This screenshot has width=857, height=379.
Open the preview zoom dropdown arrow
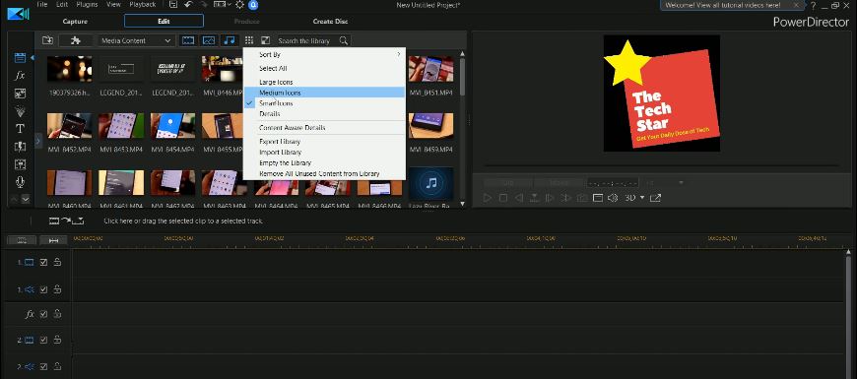click(681, 183)
